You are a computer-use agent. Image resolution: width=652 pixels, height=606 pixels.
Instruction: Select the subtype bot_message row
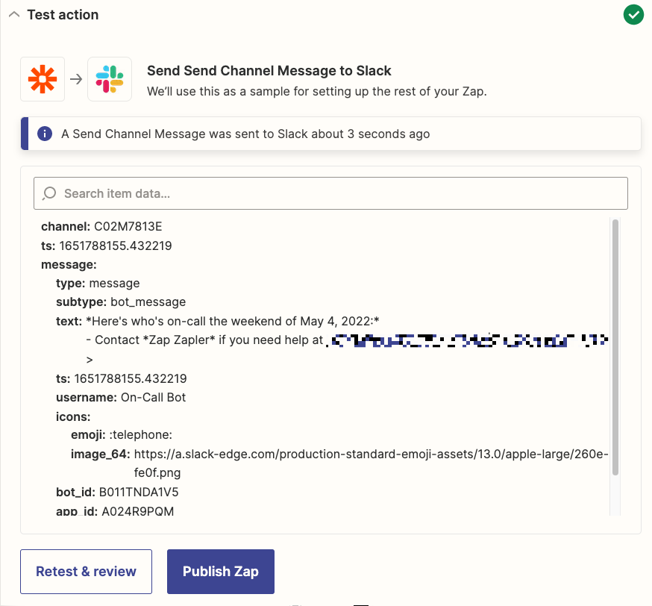point(121,302)
